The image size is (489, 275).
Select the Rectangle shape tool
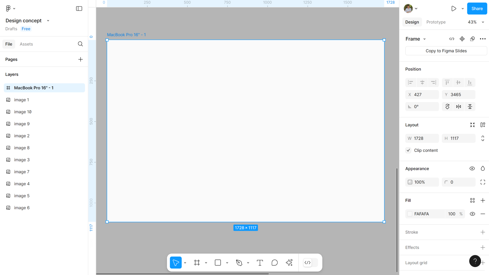click(x=218, y=263)
